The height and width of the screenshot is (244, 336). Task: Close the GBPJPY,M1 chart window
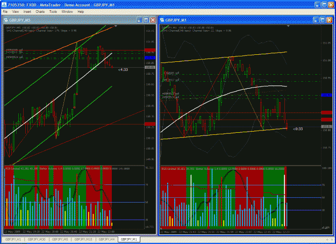[330, 20]
